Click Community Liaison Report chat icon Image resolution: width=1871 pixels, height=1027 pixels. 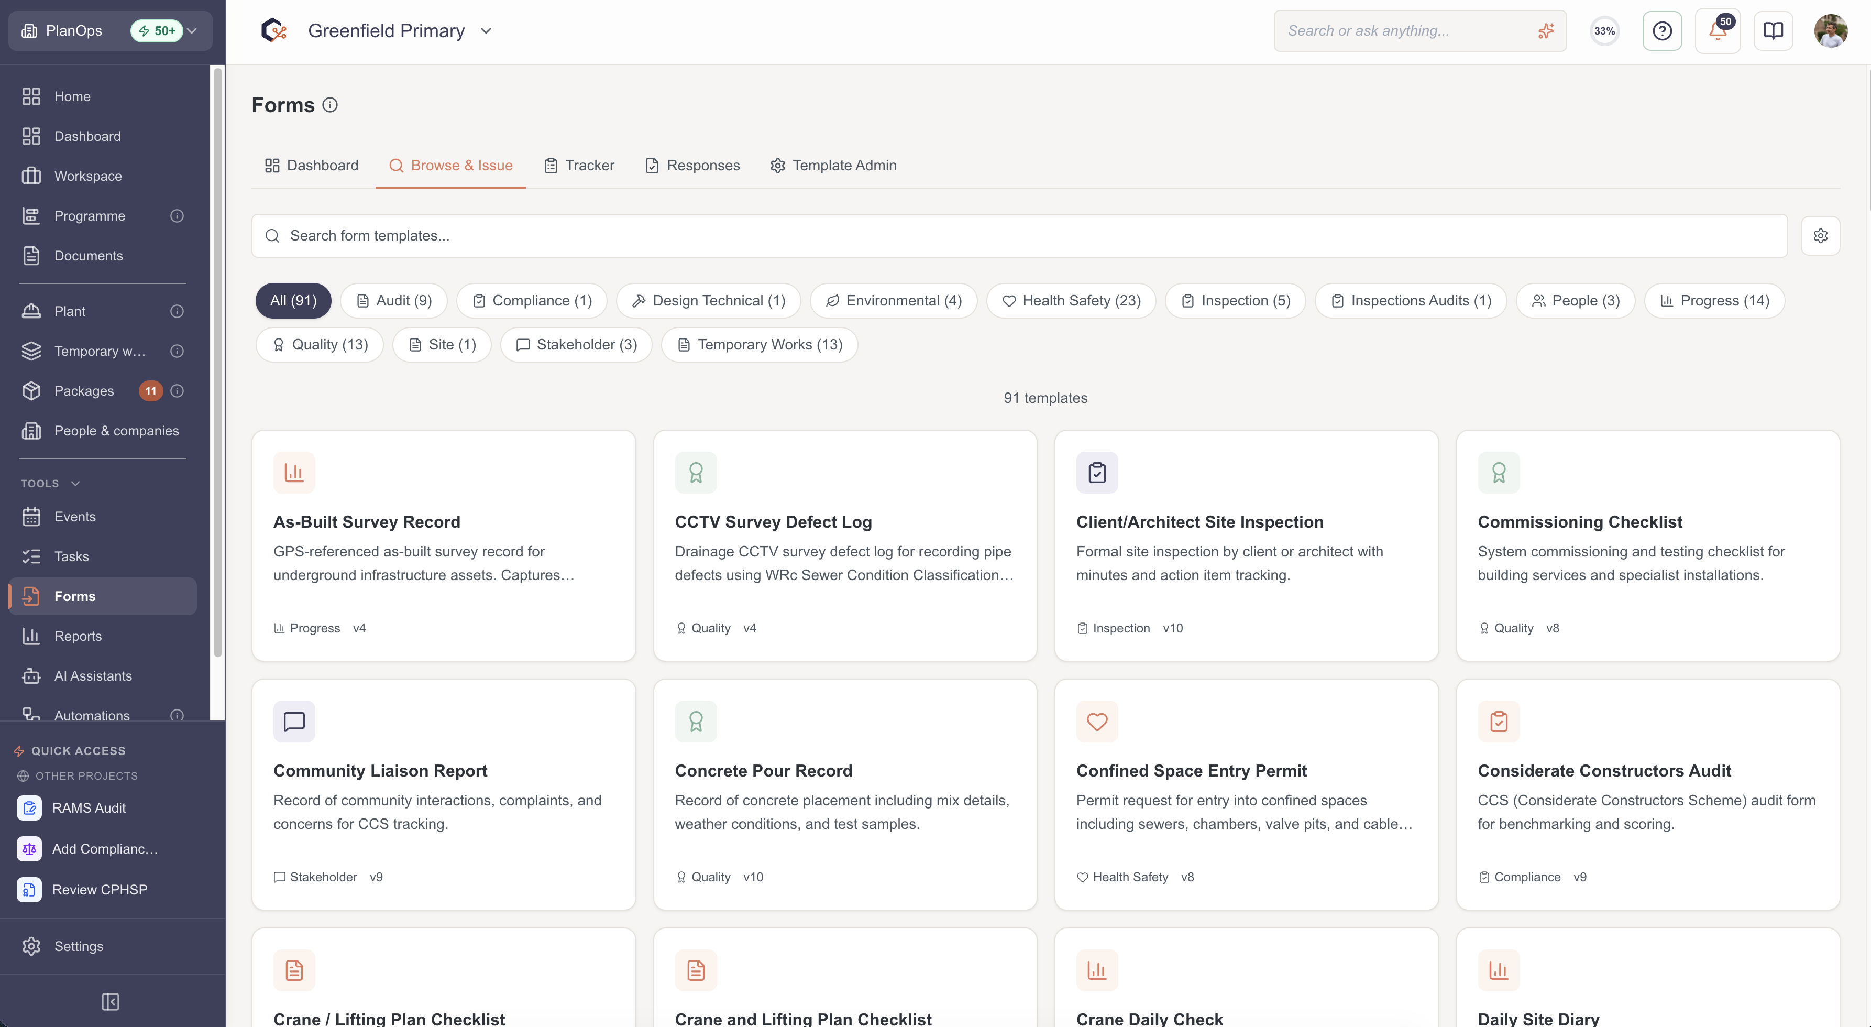click(x=294, y=721)
